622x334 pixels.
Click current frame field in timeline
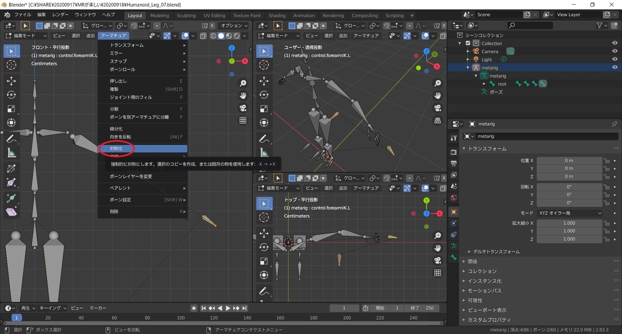coord(343,308)
